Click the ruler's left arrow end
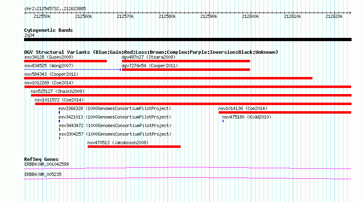This screenshot has width=363, height=202. (x=25, y=13)
